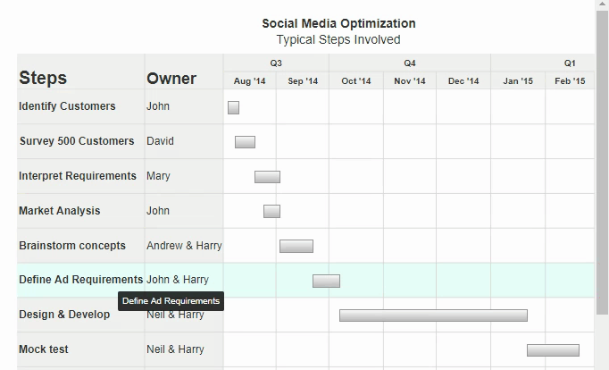Select the Mock test gantt bar
This screenshot has height=370, width=609.
click(x=553, y=350)
